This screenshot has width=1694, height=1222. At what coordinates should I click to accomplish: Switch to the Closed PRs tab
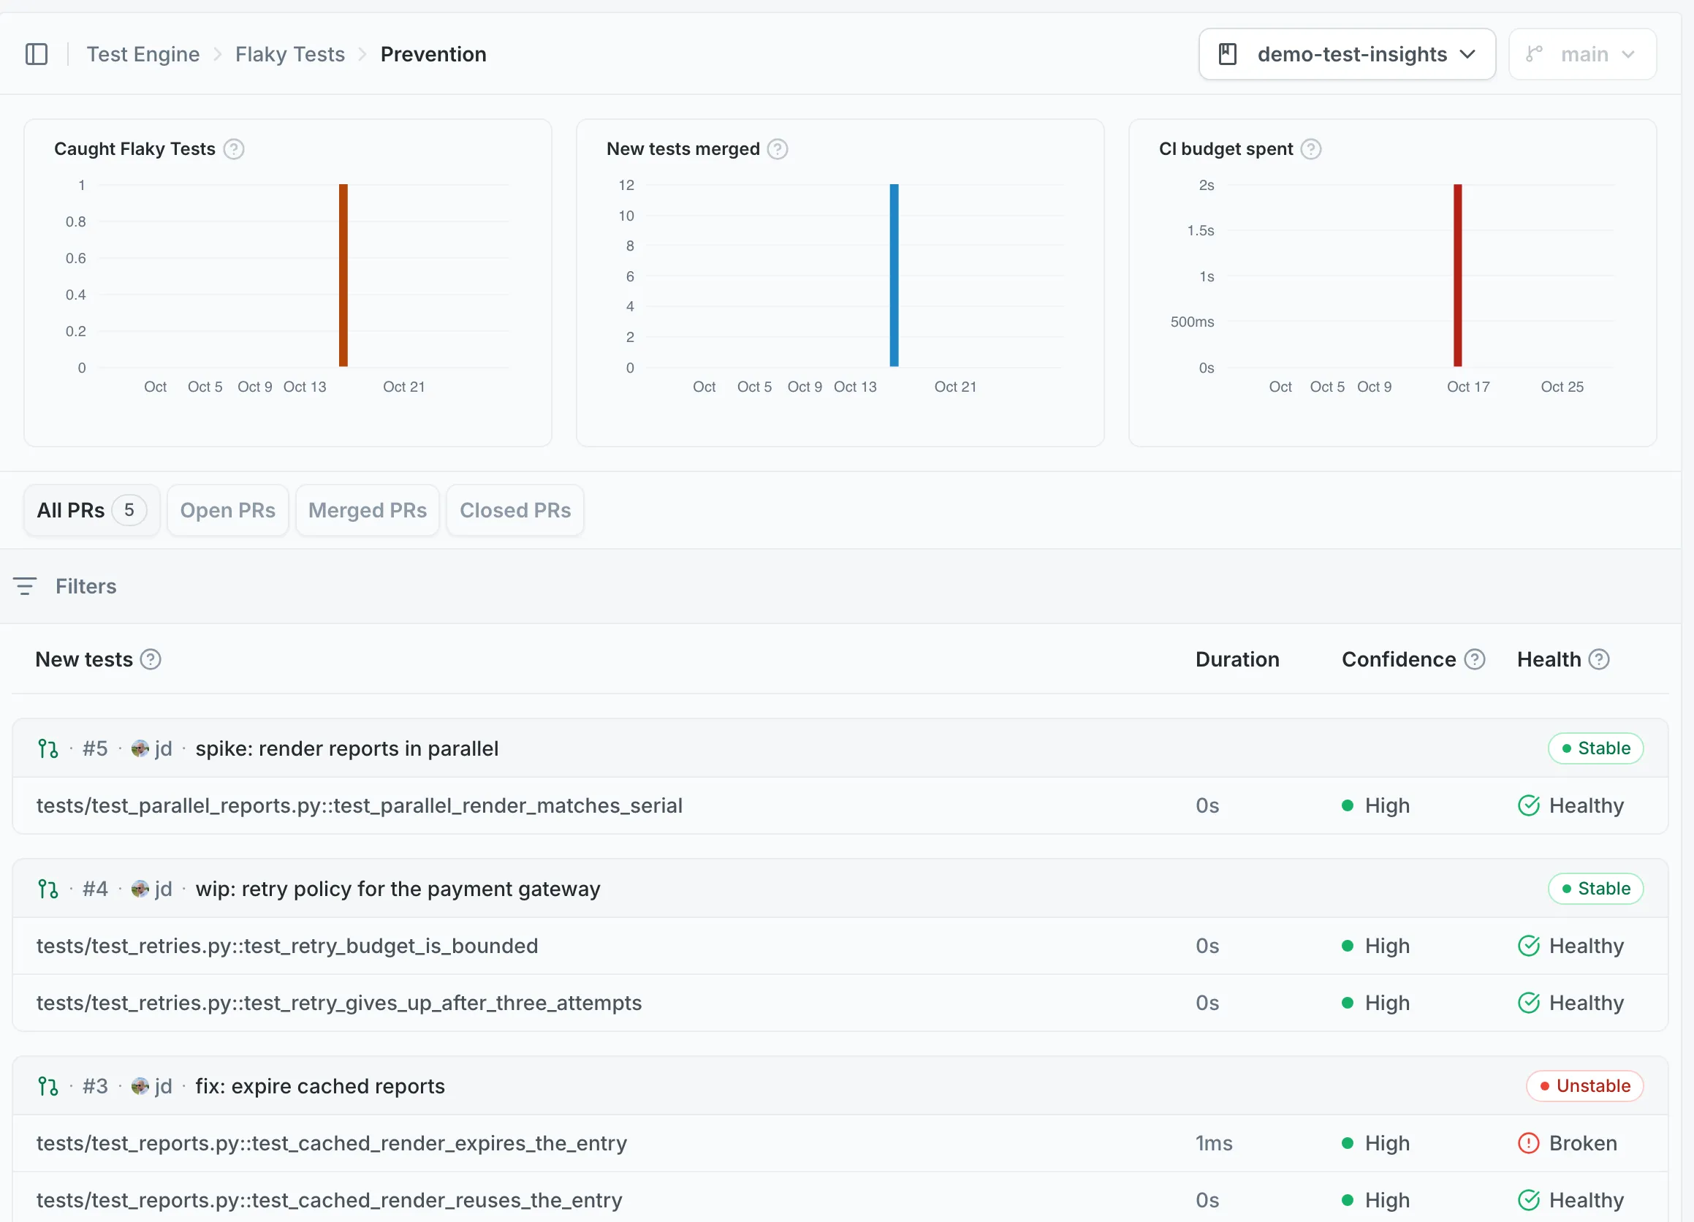[x=515, y=510]
